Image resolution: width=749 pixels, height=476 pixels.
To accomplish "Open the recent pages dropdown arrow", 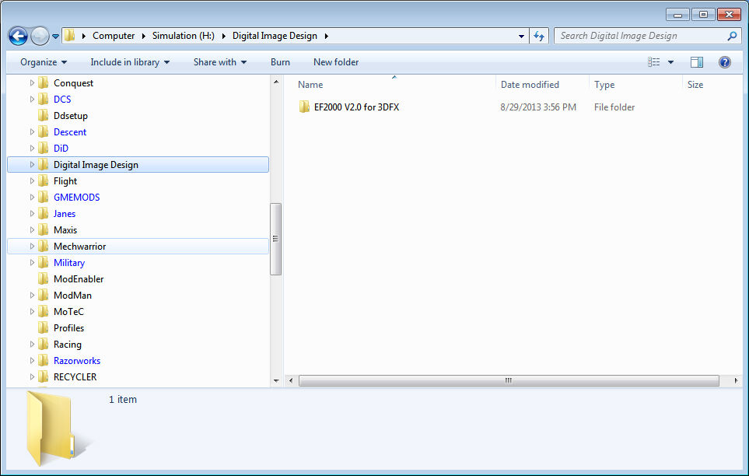I will click(55, 36).
